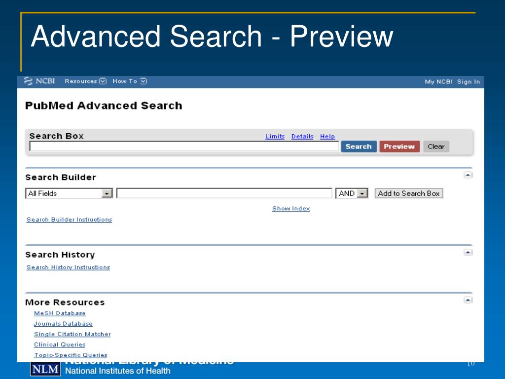The height and width of the screenshot is (379, 505).
Task: Open the Clinical Queries link
Action: click(60, 344)
